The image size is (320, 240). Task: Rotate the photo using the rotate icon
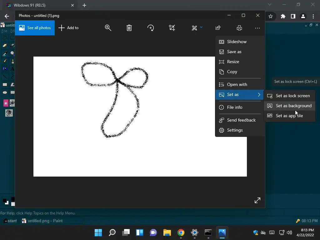coord(151,28)
